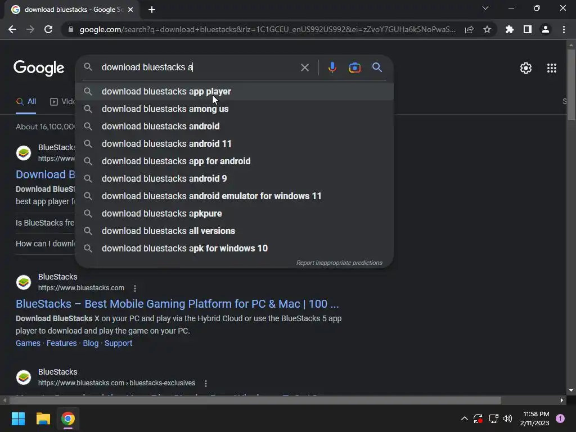Choose suggestion 'download bluestacks apkpure'
The image size is (576, 432).
(235, 213)
